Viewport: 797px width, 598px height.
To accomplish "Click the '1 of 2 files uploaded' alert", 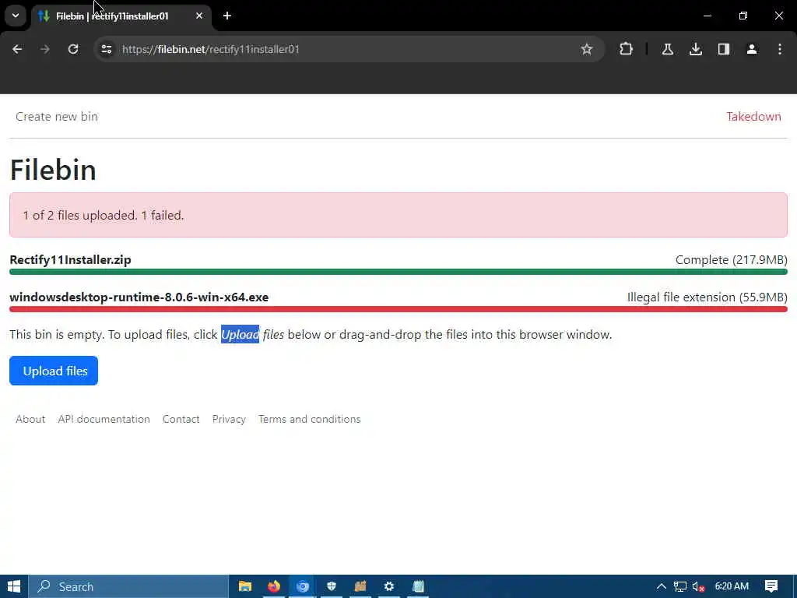I will point(398,215).
